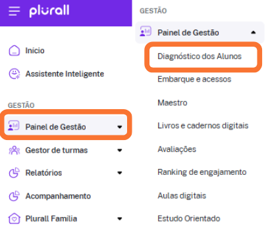Click the Plurall logo
268x238 pixels.
tap(49, 11)
